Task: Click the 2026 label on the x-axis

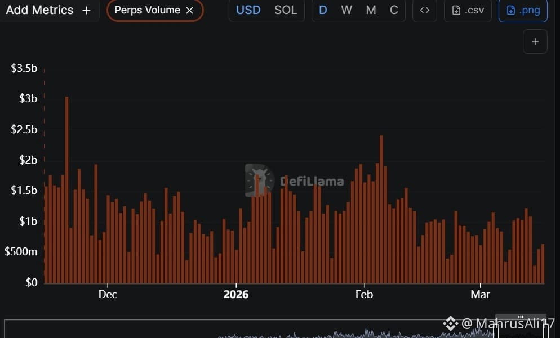Action: pos(236,294)
